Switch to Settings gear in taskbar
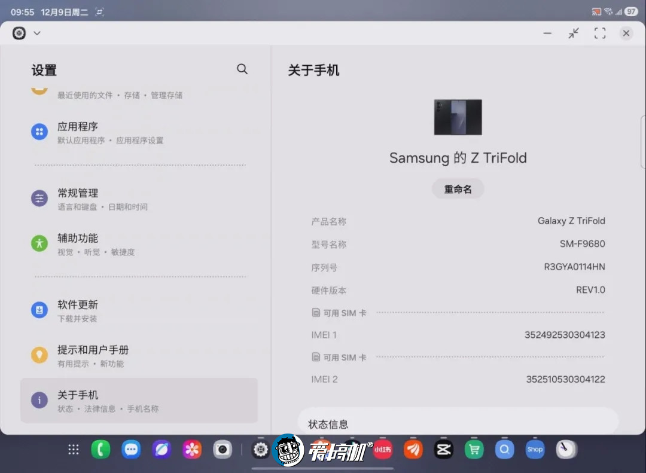The width and height of the screenshot is (646, 473). pyautogui.click(x=261, y=450)
